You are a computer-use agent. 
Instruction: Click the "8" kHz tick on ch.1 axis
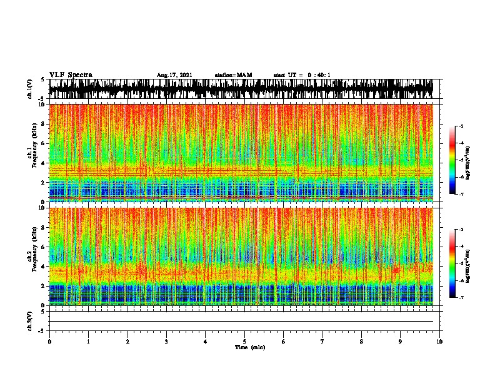(x=44, y=124)
